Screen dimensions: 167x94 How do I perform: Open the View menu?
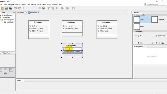coord(5,4)
